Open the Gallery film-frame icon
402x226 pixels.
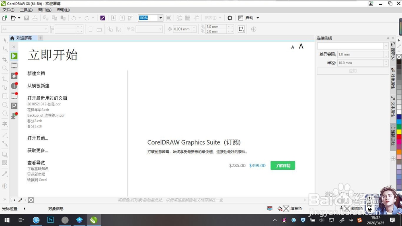(x=14, y=96)
